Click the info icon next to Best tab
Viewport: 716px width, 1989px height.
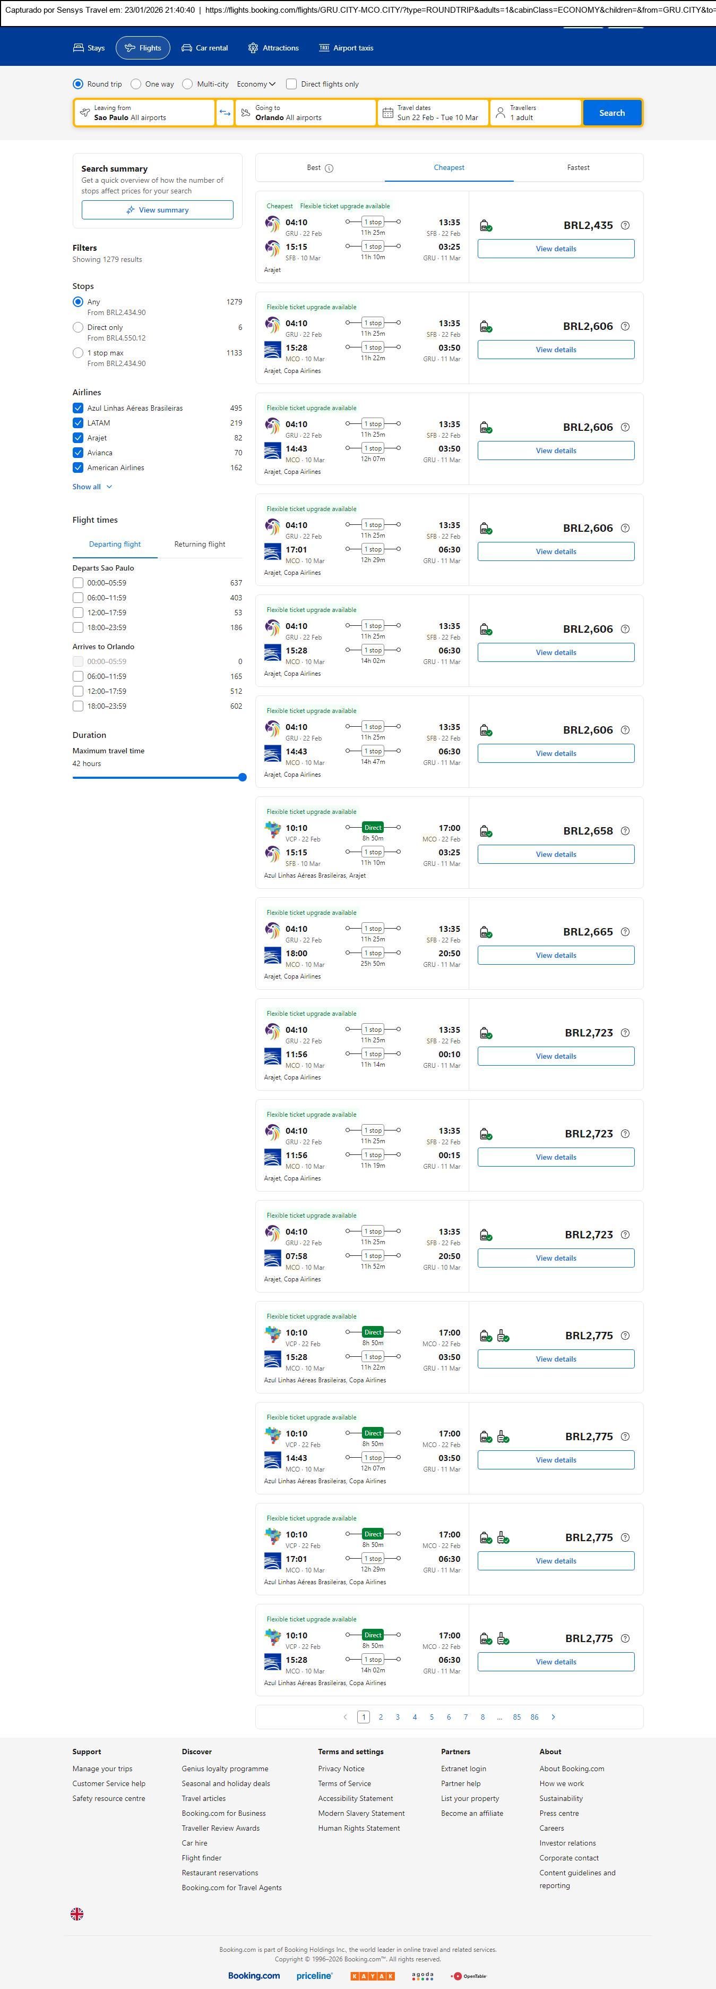[330, 168]
